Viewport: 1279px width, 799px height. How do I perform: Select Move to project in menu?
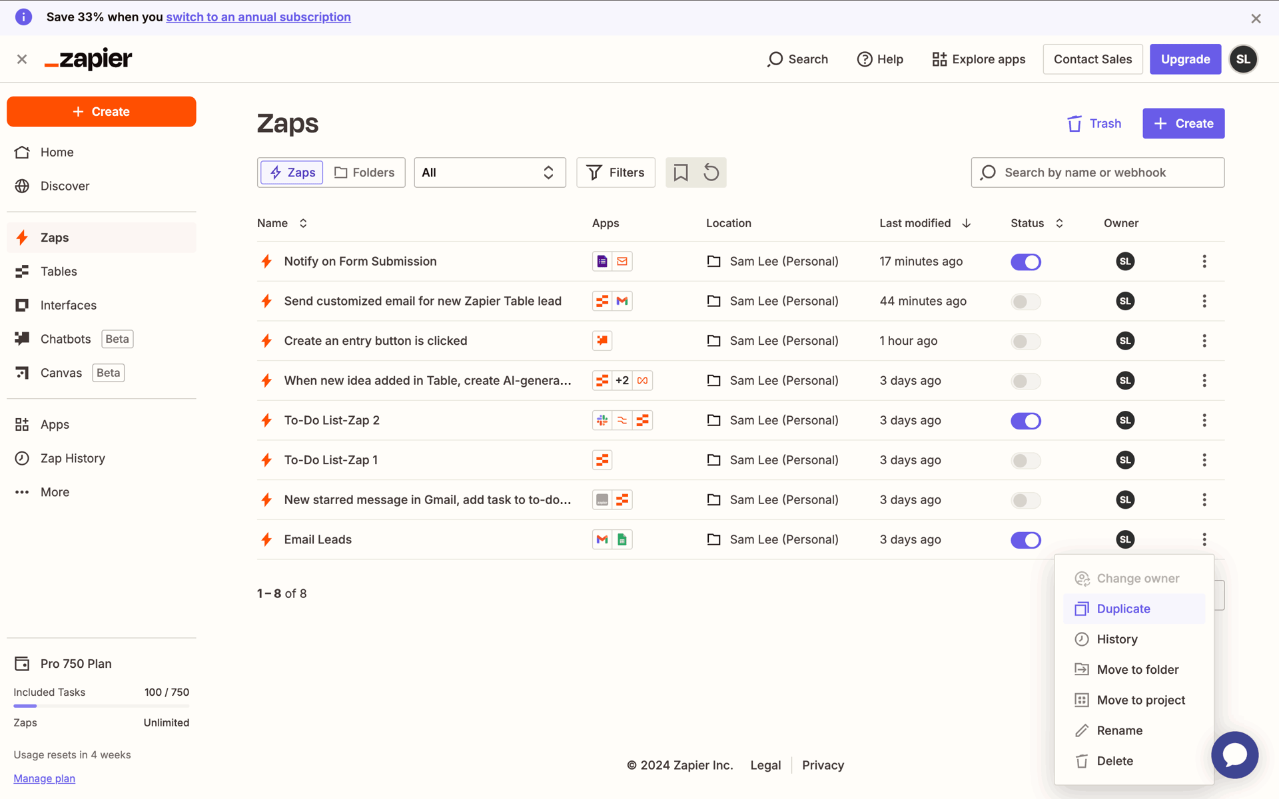pyautogui.click(x=1134, y=700)
